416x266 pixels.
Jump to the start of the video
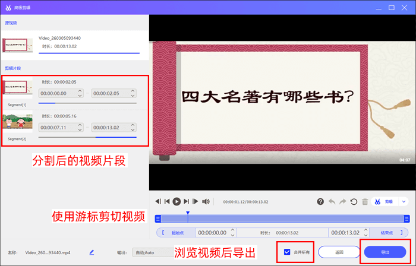click(167, 202)
